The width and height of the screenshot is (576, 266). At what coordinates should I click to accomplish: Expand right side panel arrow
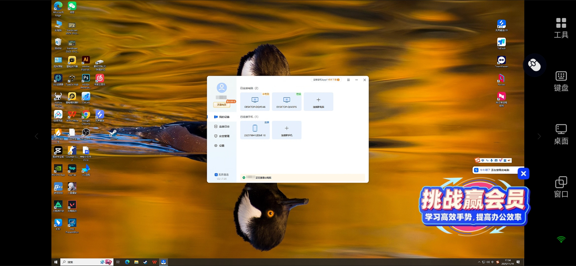pyautogui.click(x=539, y=137)
